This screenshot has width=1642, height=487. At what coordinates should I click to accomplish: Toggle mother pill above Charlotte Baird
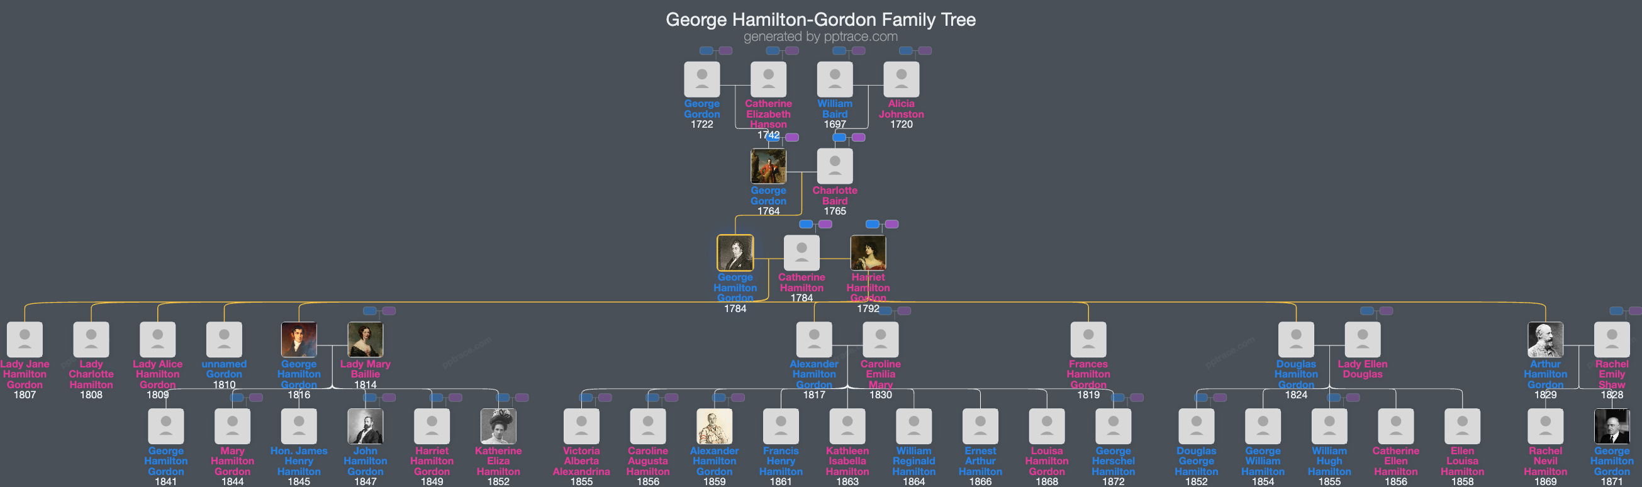click(859, 137)
